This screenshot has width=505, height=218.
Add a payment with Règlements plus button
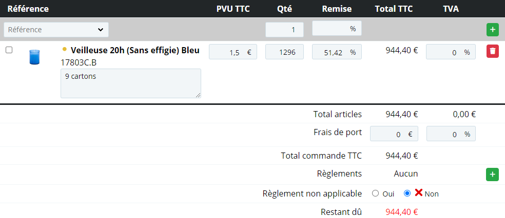[x=492, y=174]
